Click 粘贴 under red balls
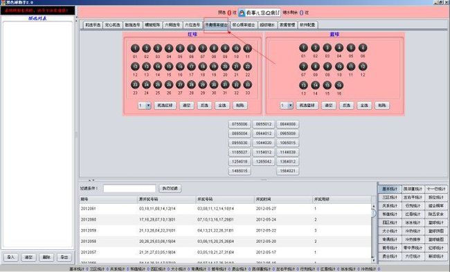 pyautogui.click(x=240, y=106)
